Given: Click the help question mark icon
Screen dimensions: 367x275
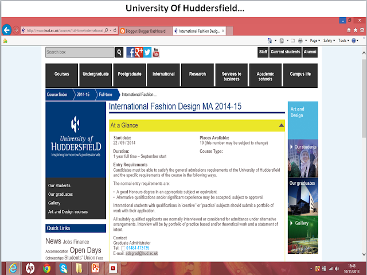Looking at the screenshot, I should [x=354, y=41].
